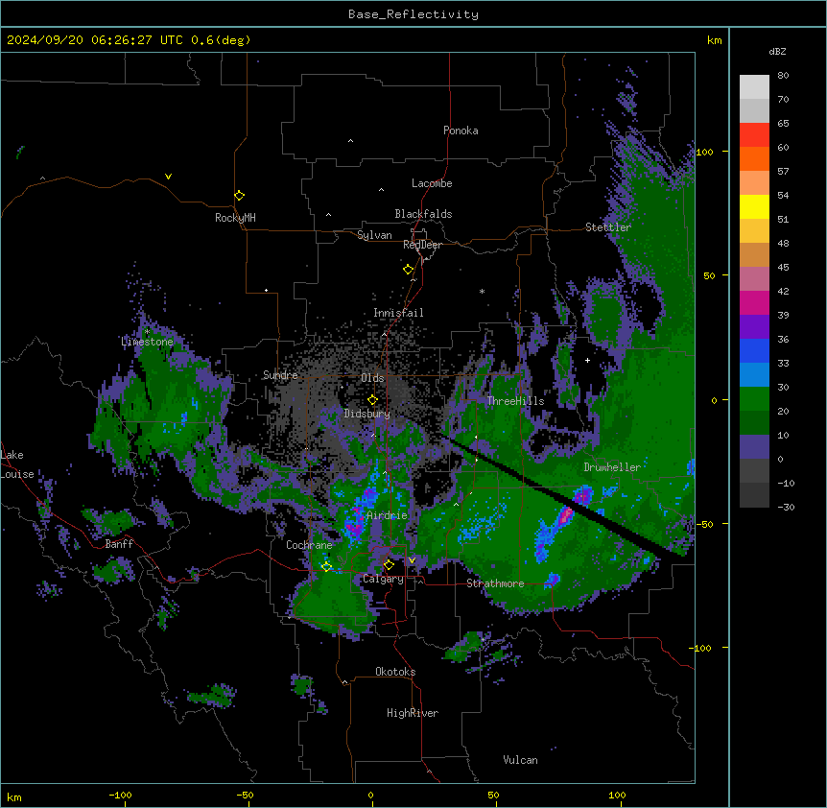Select the Blackfalds city label
This screenshot has height=808, width=827.
423,214
